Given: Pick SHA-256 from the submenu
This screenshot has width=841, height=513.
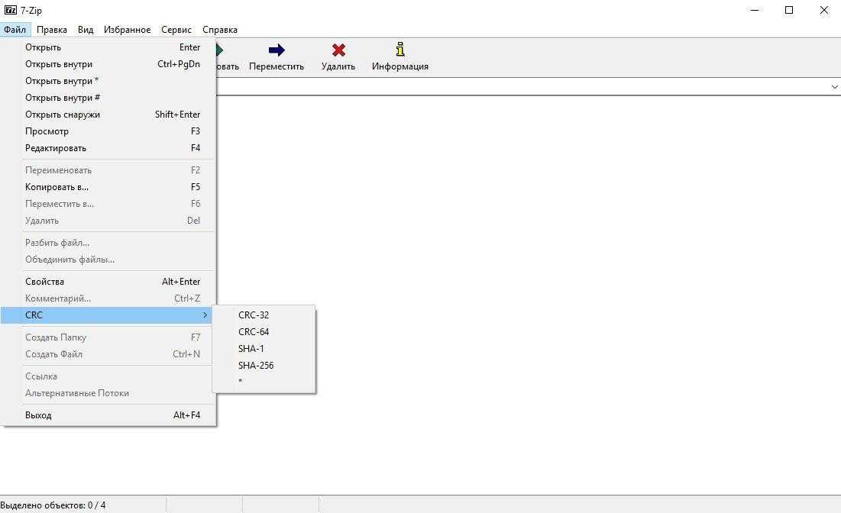Looking at the screenshot, I should click(264, 365).
